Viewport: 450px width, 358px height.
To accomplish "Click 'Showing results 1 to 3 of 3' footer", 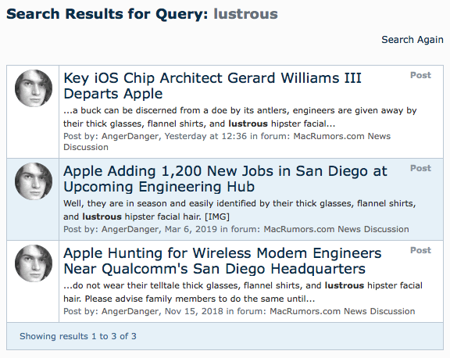I will 78,336.
